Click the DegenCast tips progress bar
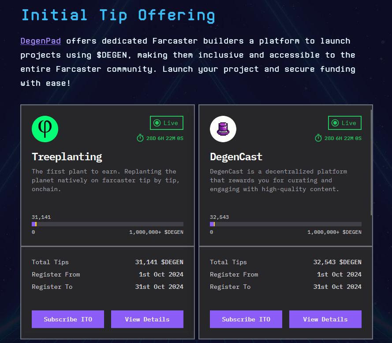The width and height of the screenshot is (392, 343). pyautogui.click(x=286, y=224)
